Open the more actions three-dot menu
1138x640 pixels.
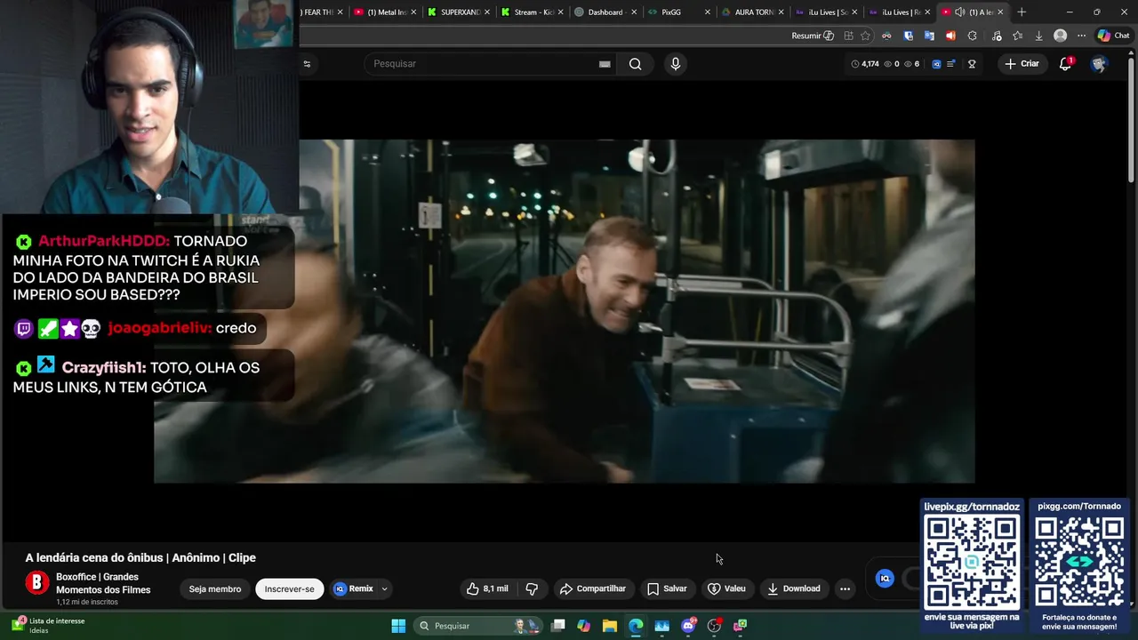845,588
